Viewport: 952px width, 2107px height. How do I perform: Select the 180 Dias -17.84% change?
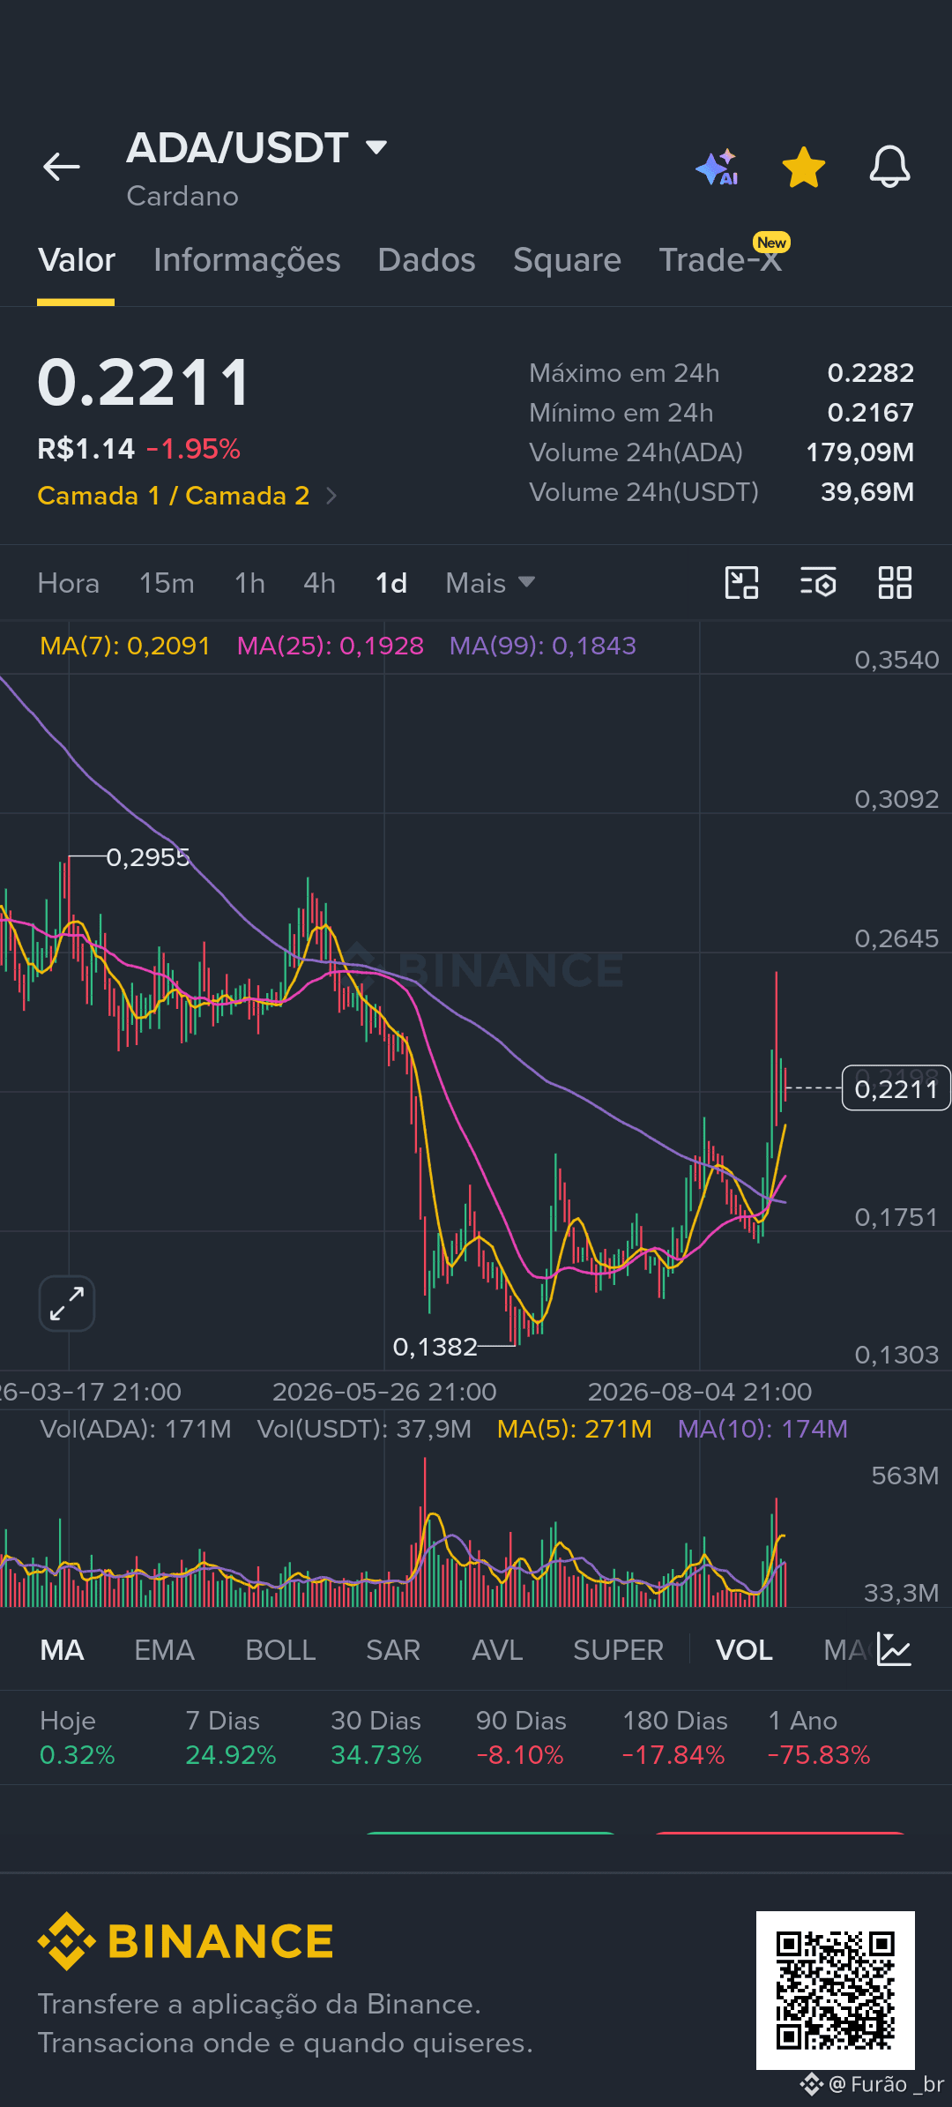[674, 1737]
